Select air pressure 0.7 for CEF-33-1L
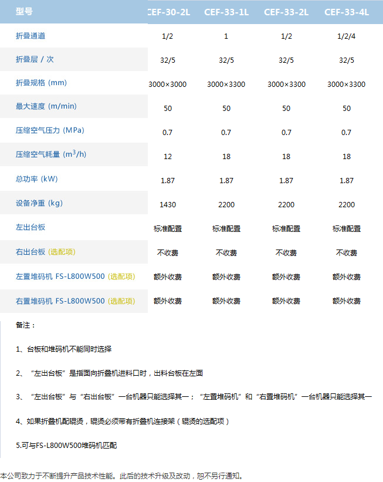Image resolution: width=383 pixels, height=482 pixels. (x=226, y=133)
